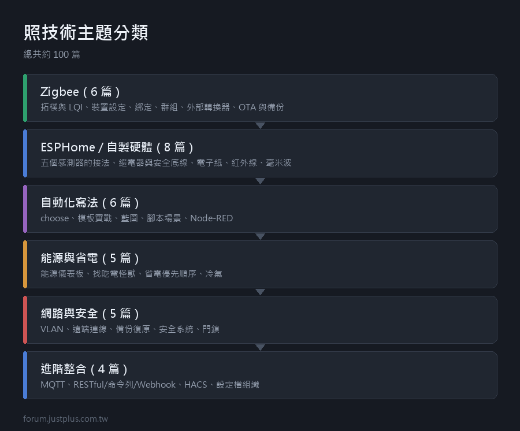Image resolution: width=520 pixels, height=431 pixels.
Task: Select the 網路與安全（5 篇）category title
Action: pyautogui.click(x=90, y=313)
